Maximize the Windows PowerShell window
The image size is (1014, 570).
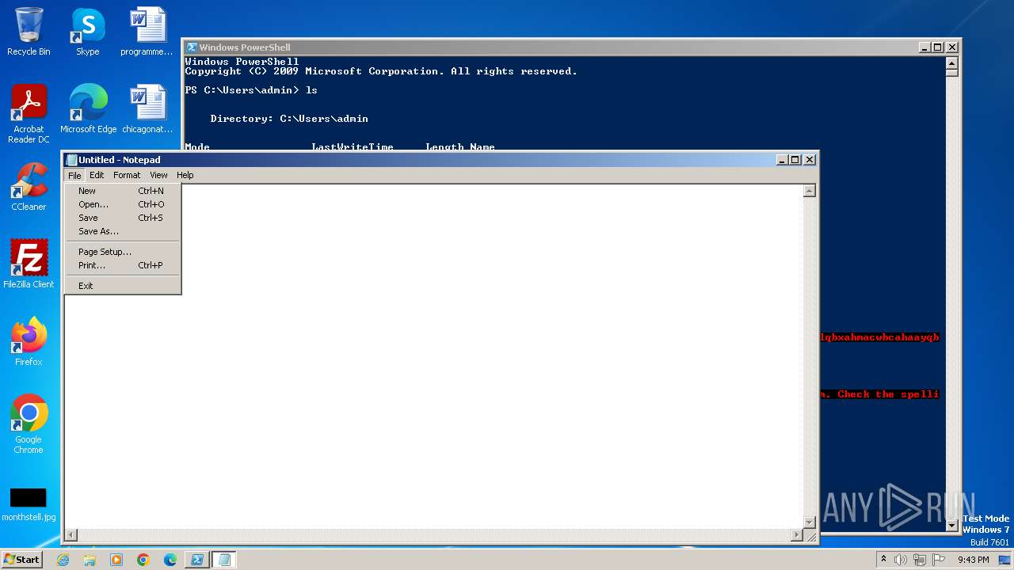tap(938, 47)
